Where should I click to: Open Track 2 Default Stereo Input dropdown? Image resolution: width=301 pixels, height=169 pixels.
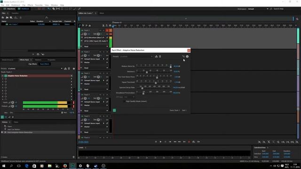94,59
